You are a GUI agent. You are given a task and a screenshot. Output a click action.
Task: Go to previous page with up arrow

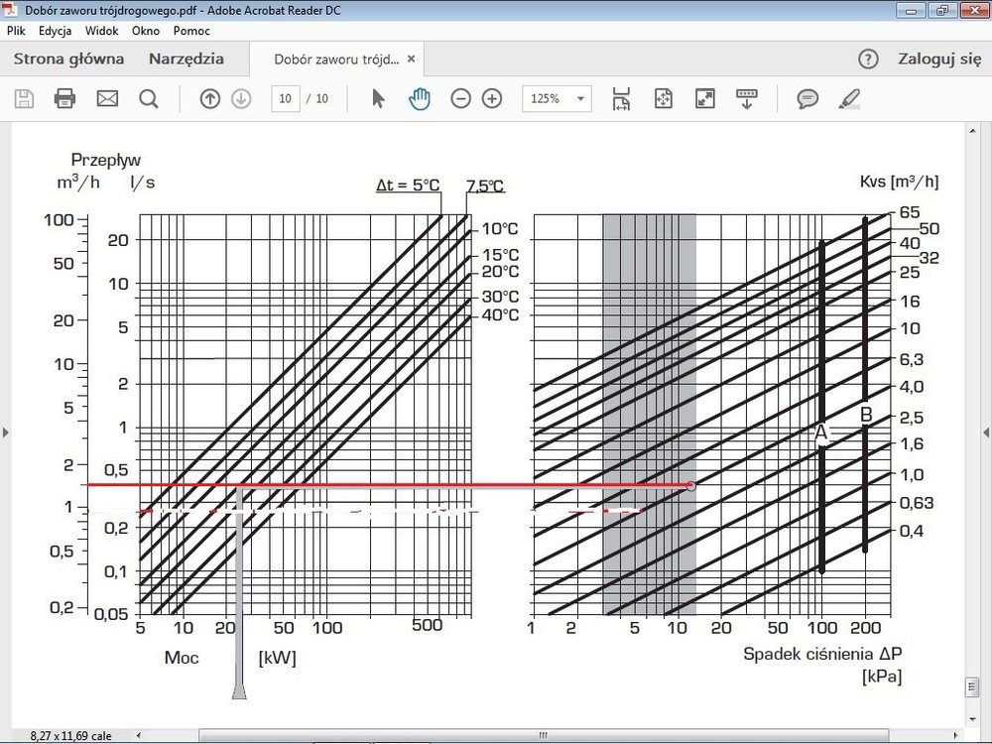point(209,98)
